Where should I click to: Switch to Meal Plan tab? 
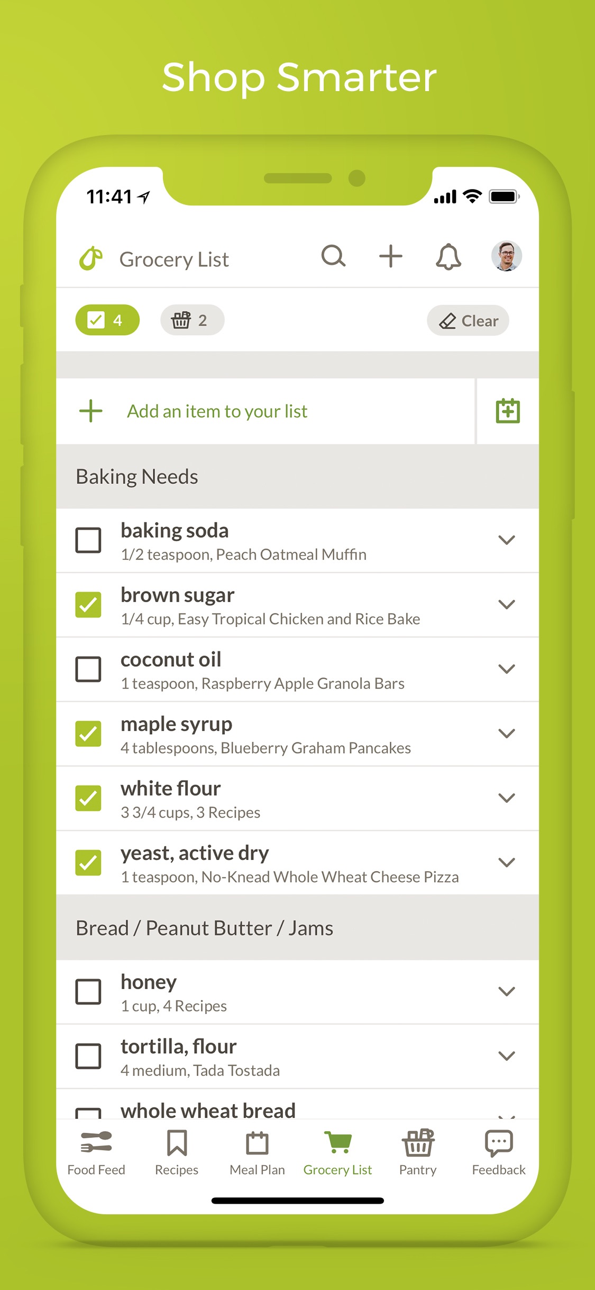coord(257,1153)
